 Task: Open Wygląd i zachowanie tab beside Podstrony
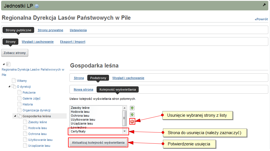128,78
